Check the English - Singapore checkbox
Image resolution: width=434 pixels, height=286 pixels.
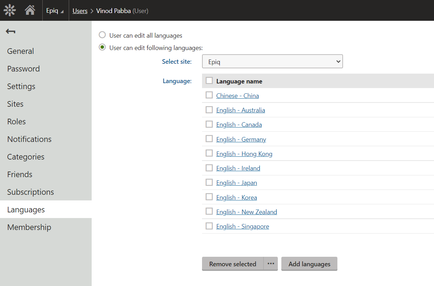coord(209,226)
